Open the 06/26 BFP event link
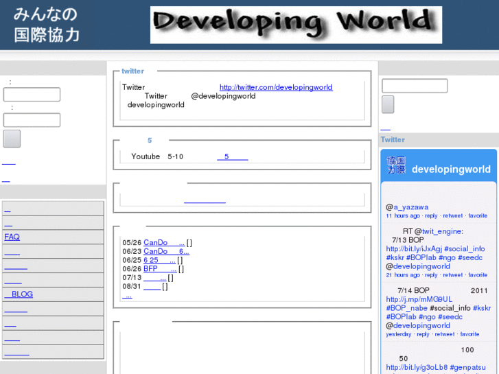This screenshot has height=374, width=499. [160, 269]
